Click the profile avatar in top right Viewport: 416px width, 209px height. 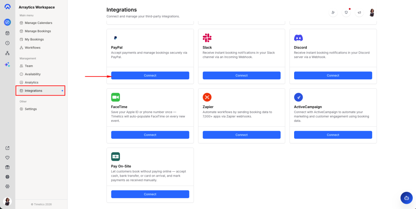point(372,13)
